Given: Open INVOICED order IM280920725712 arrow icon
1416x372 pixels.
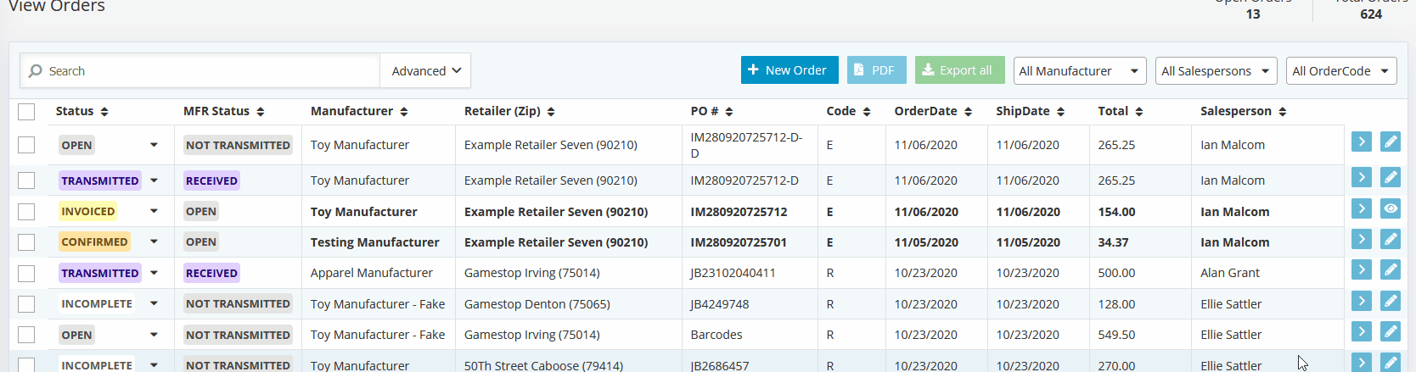Looking at the screenshot, I should pyautogui.click(x=1361, y=208).
